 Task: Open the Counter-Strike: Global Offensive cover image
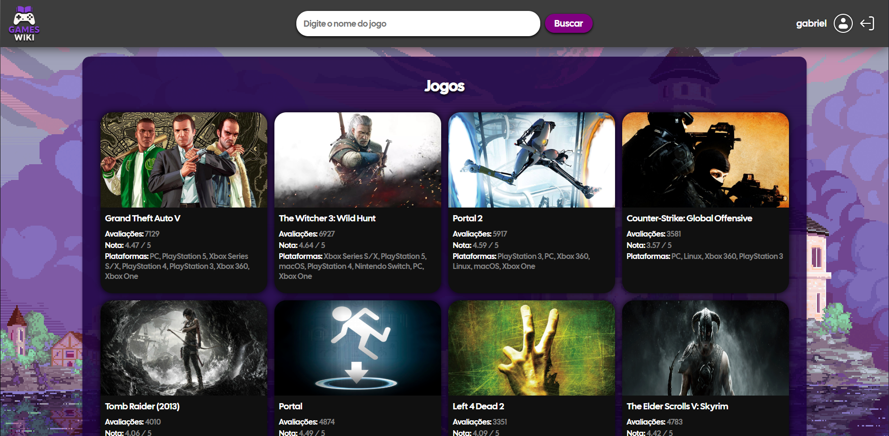706,160
